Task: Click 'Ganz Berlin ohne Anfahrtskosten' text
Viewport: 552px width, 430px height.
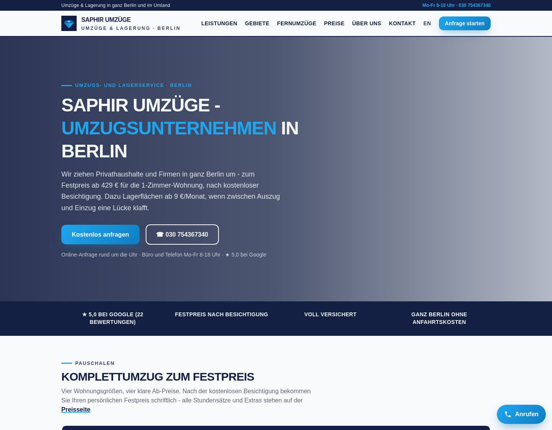Action: coord(439,318)
